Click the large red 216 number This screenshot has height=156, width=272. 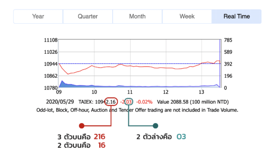click(99, 137)
